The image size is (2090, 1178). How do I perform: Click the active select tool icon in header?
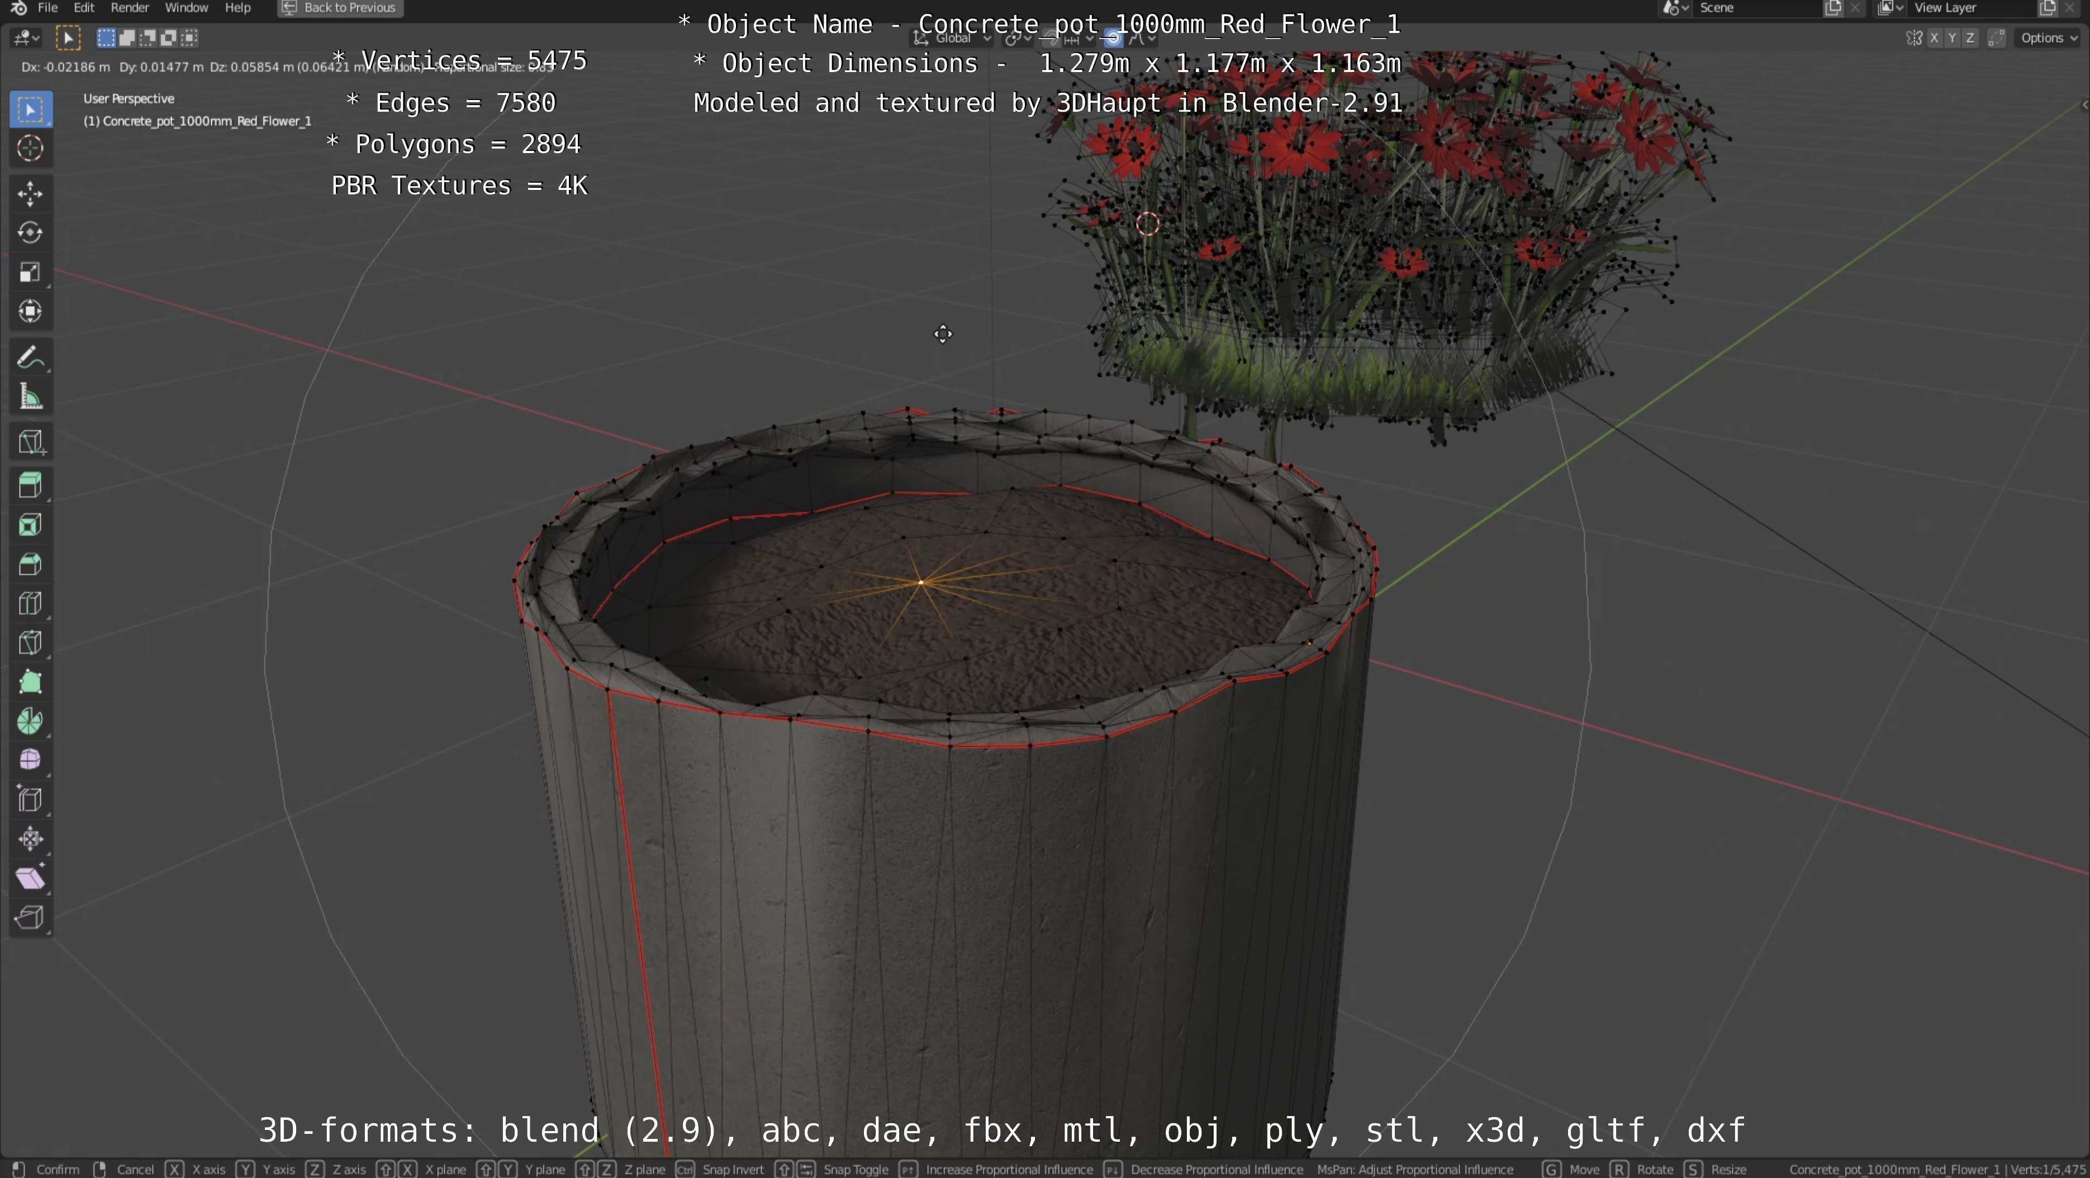(x=68, y=37)
